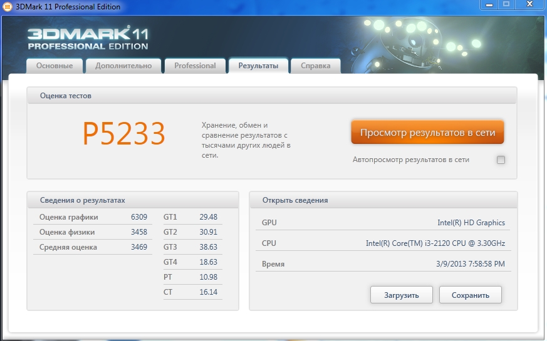The width and height of the screenshot is (547, 341).
Task: Click the Оценка графики label
Action: (69, 217)
